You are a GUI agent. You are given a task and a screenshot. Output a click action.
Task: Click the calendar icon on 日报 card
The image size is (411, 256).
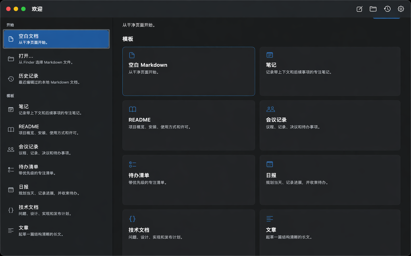click(x=270, y=164)
